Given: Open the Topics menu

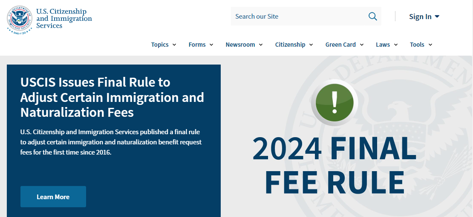Looking at the screenshot, I should [164, 45].
